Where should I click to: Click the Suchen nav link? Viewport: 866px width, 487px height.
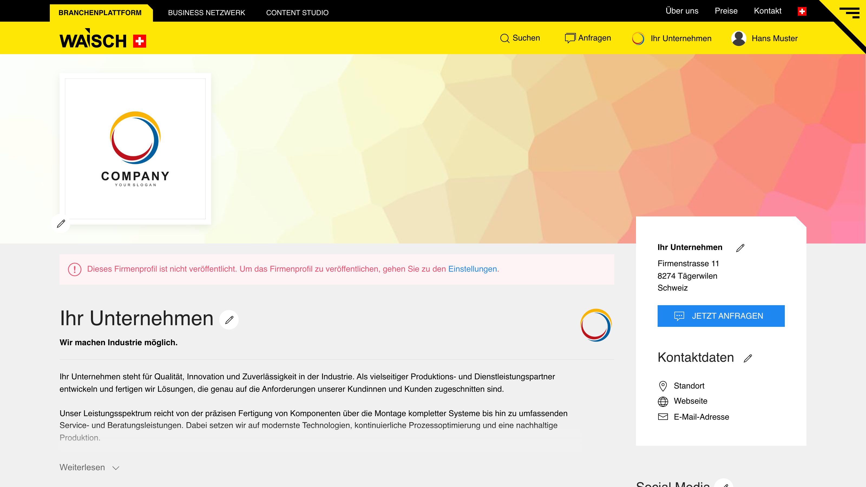click(526, 38)
